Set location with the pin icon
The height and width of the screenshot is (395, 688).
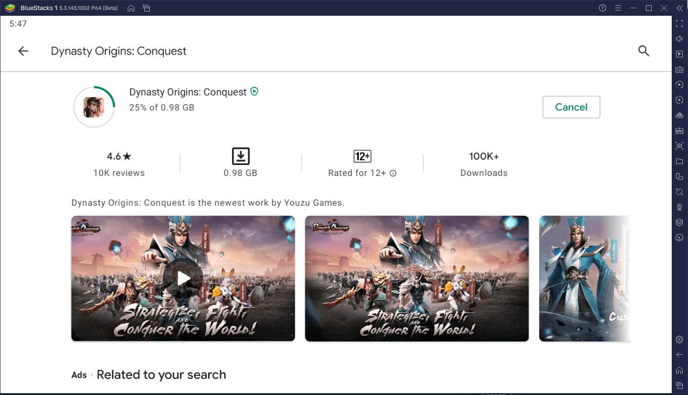[x=679, y=207]
